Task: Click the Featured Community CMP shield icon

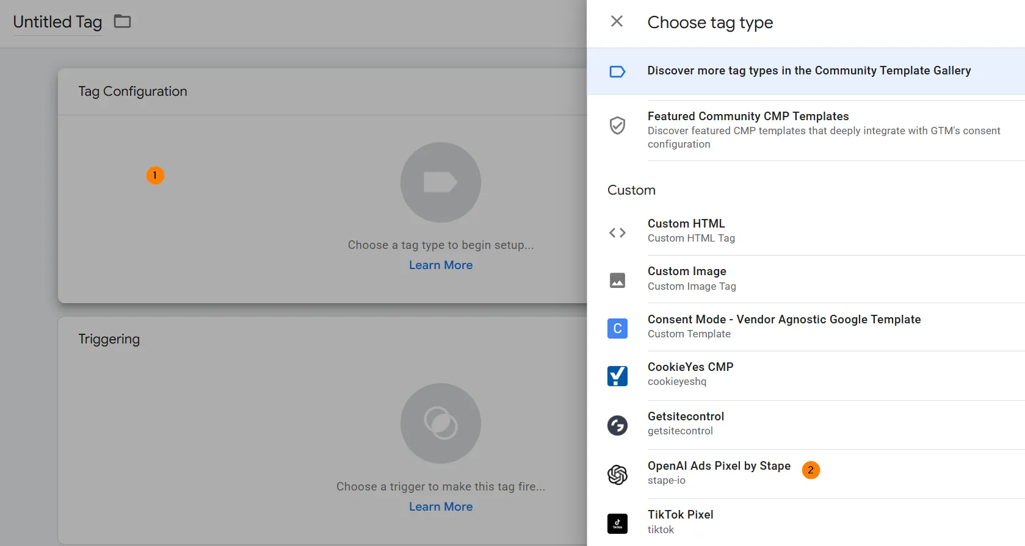Action: pos(617,125)
